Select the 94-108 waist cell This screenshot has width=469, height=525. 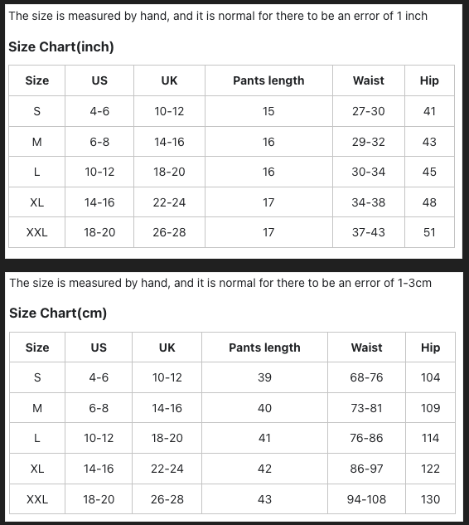[x=366, y=499]
